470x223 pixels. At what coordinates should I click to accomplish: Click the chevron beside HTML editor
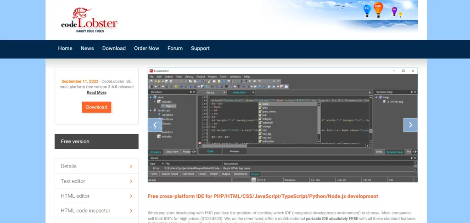point(131,196)
